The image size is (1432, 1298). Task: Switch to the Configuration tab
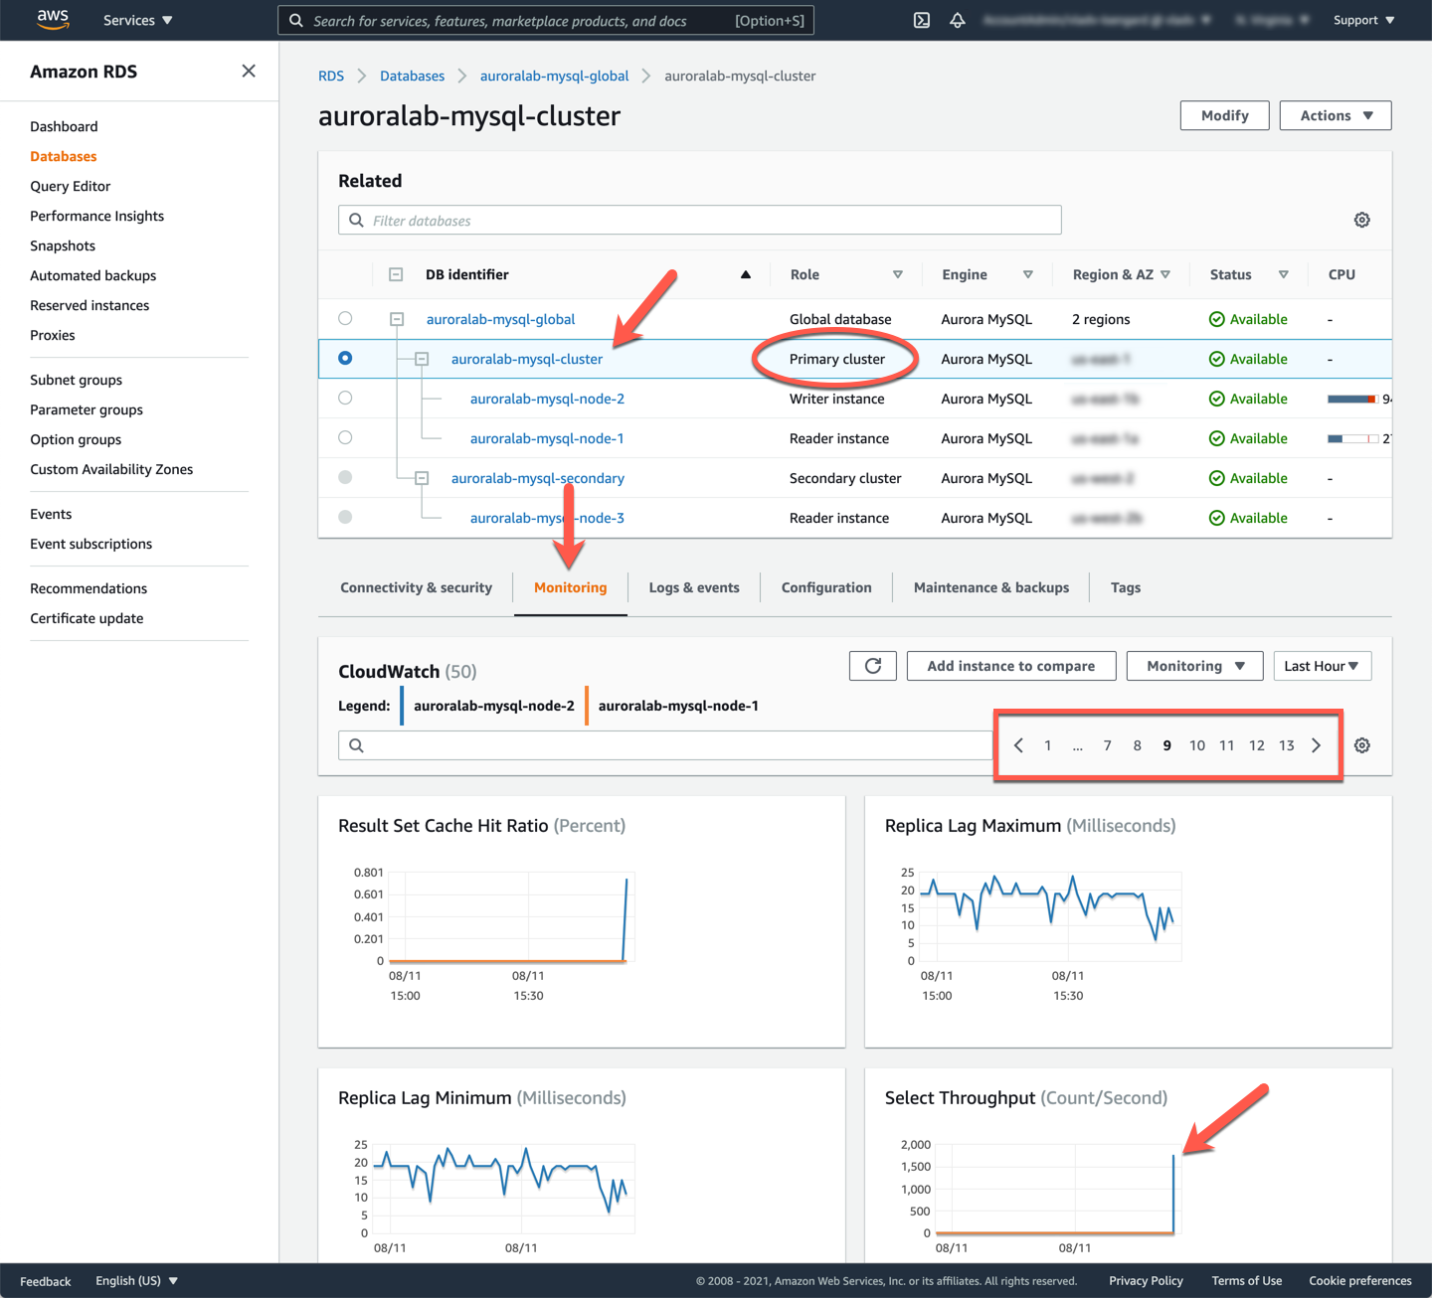pyautogui.click(x=825, y=587)
